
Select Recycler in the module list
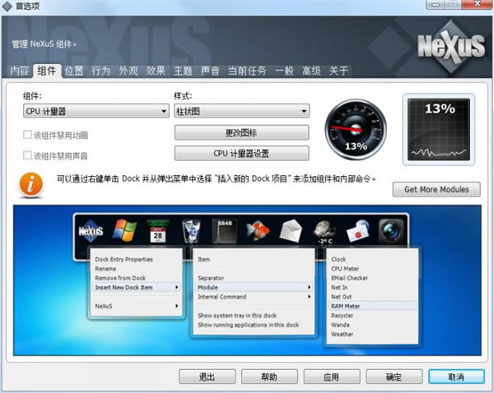[x=343, y=315]
